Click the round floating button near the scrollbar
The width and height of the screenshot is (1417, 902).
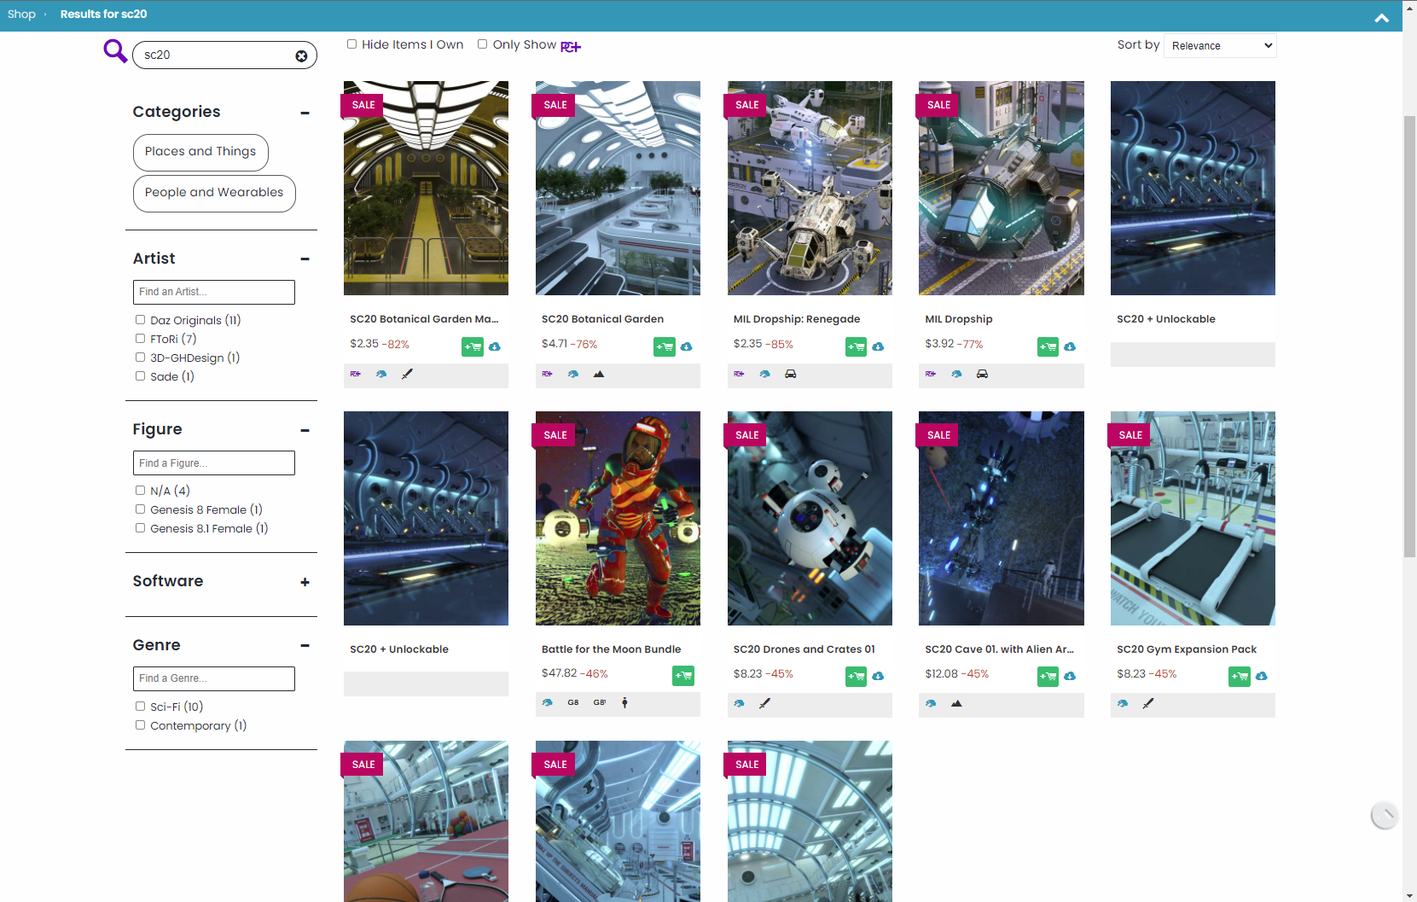[x=1384, y=815]
